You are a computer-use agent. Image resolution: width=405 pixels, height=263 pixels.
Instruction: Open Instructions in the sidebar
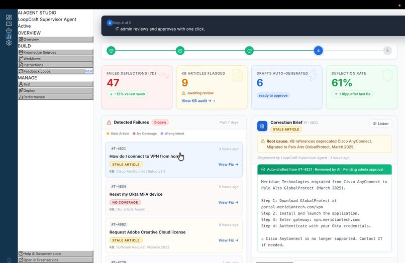tap(56, 65)
